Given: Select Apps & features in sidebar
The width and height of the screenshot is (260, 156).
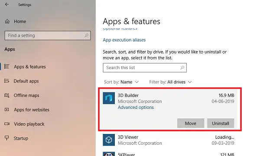Looking at the screenshot, I should (x=30, y=67).
